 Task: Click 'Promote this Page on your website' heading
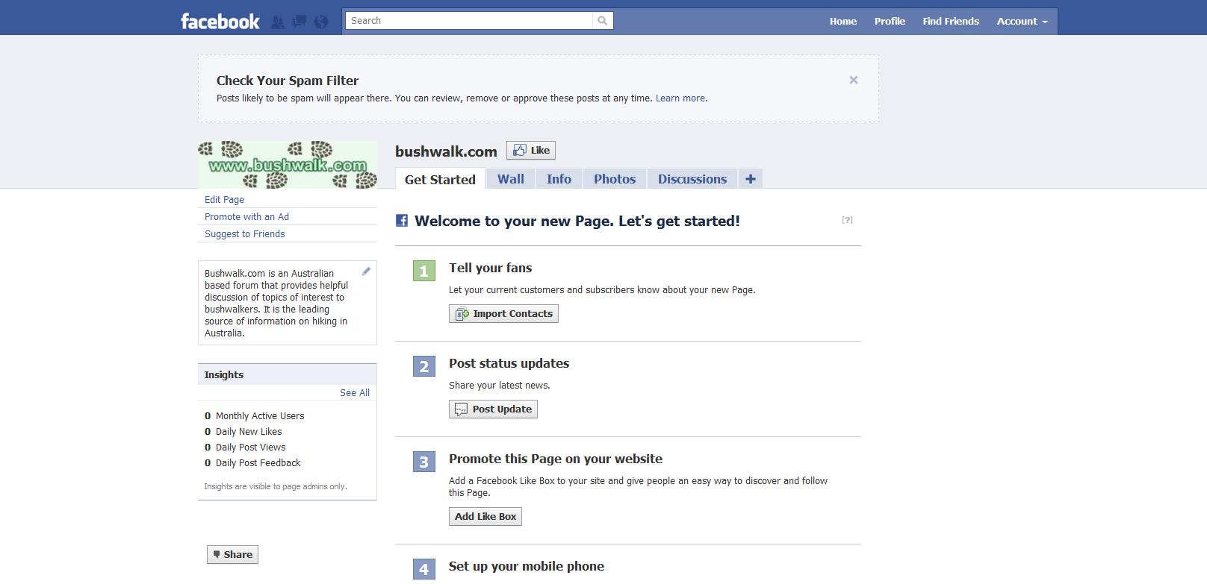pos(556,459)
